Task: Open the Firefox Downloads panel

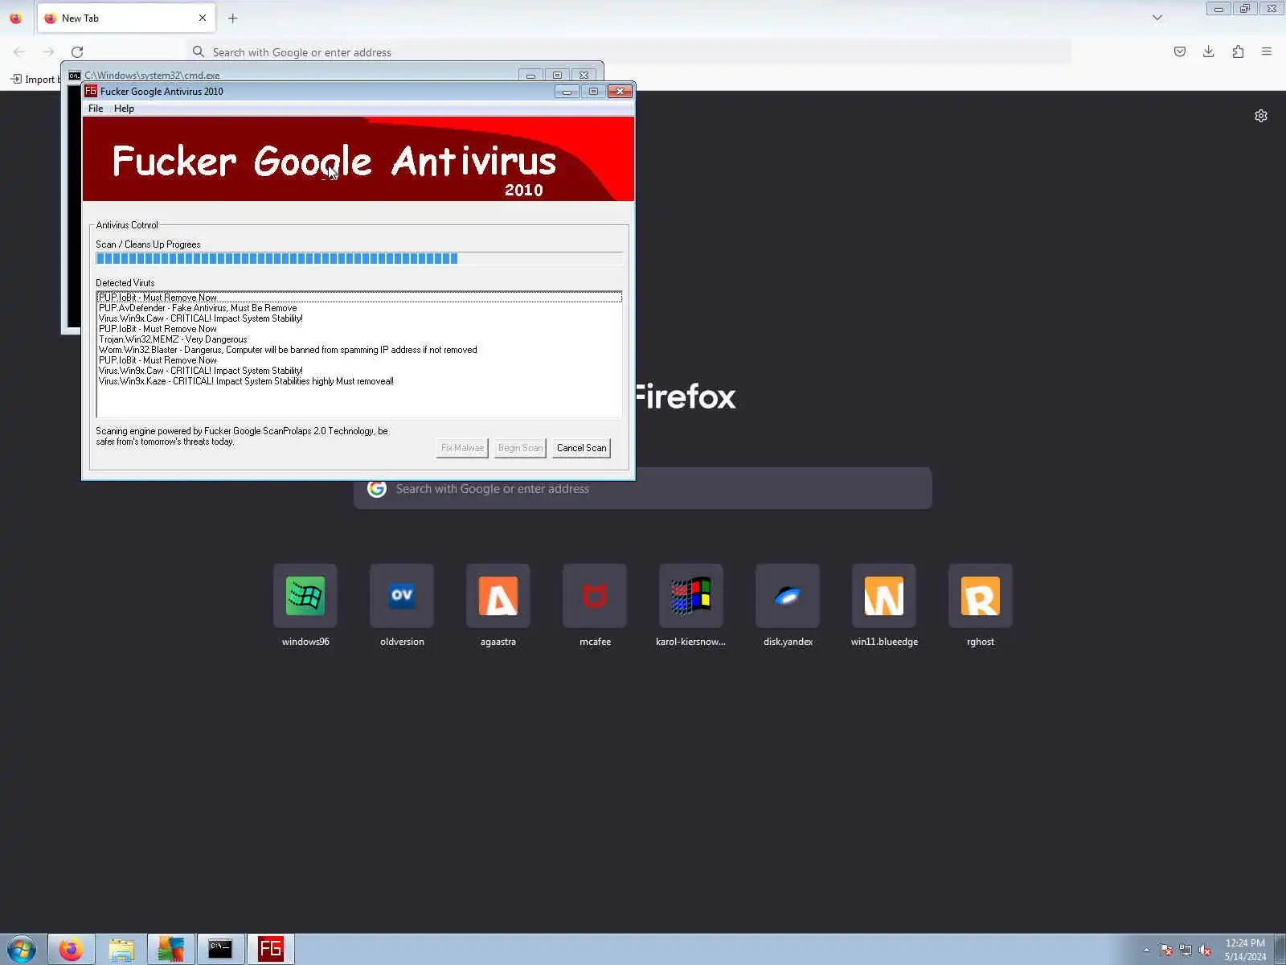Action: [x=1209, y=52]
